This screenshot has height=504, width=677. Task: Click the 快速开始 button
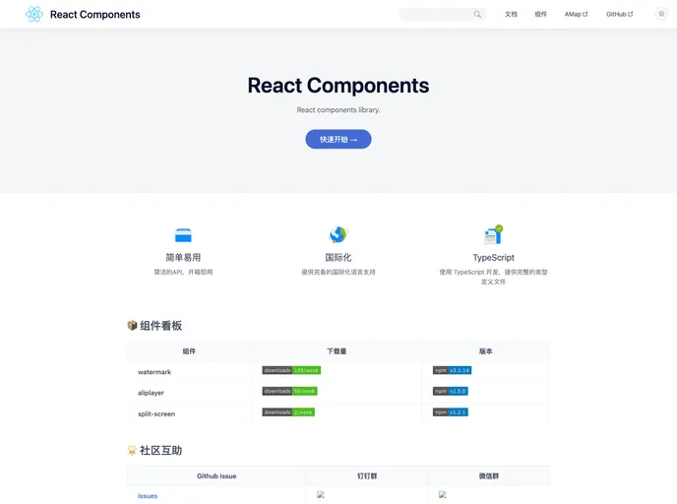tap(338, 139)
